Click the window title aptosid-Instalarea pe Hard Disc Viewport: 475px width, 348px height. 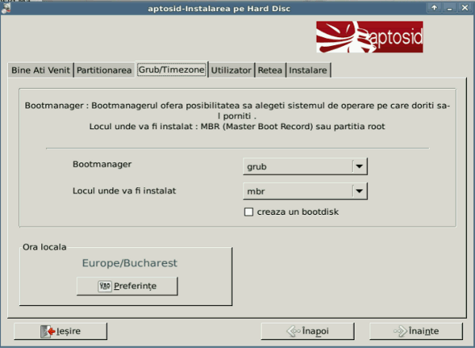pos(219,9)
